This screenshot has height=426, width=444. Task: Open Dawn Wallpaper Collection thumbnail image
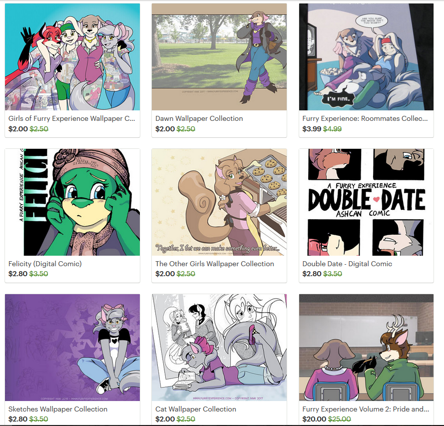tap(219, 57)
